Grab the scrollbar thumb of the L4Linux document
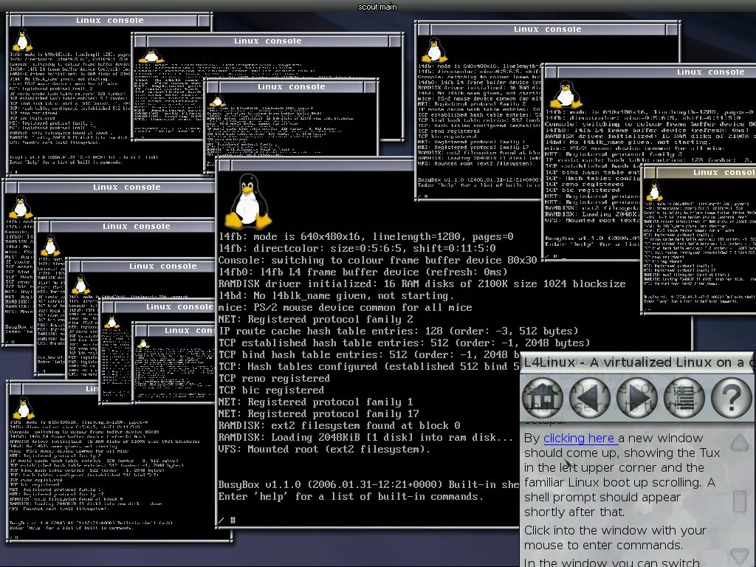 pyautogui.click(x=740, y=501)
